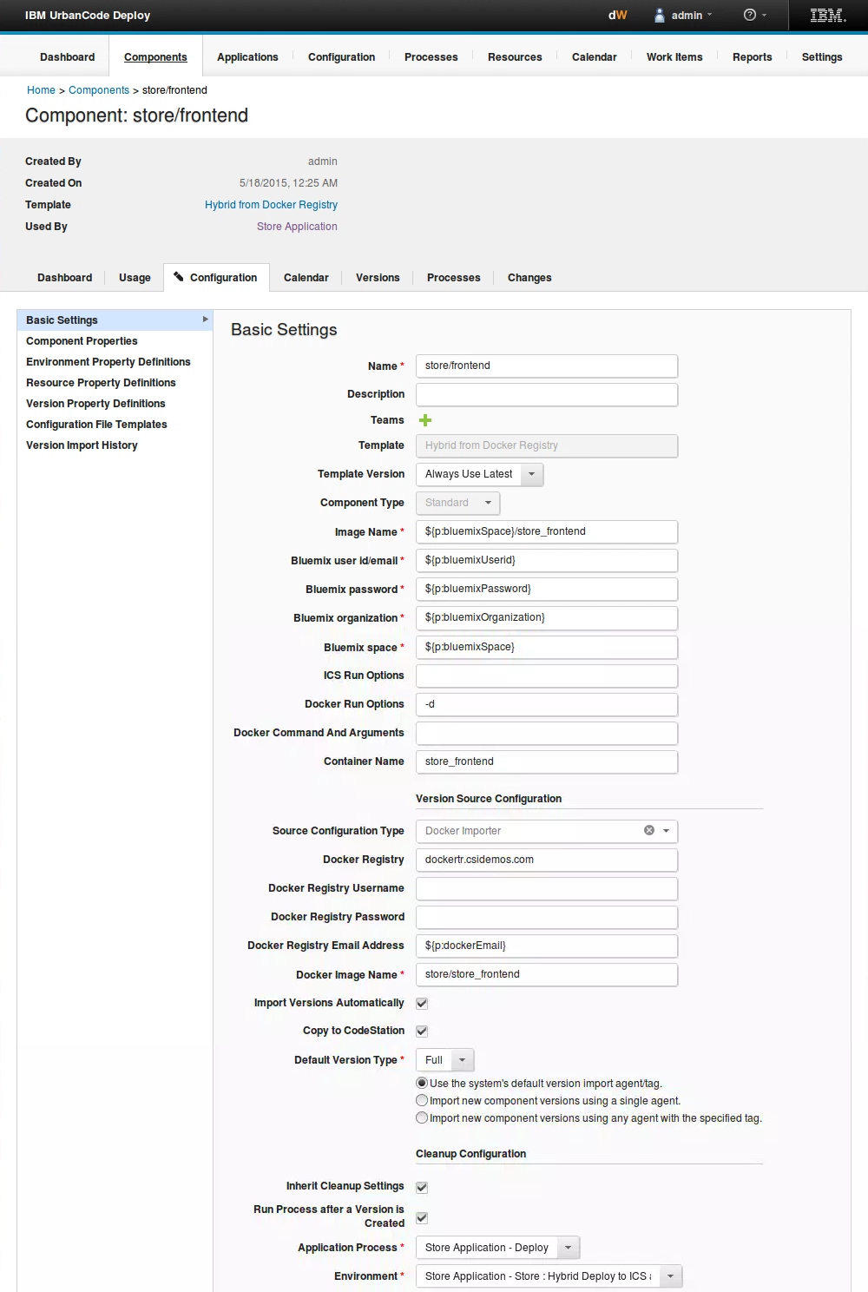Click pencil icon on Configuration tab
The image size is (868, 1292).
click(178, 277)
